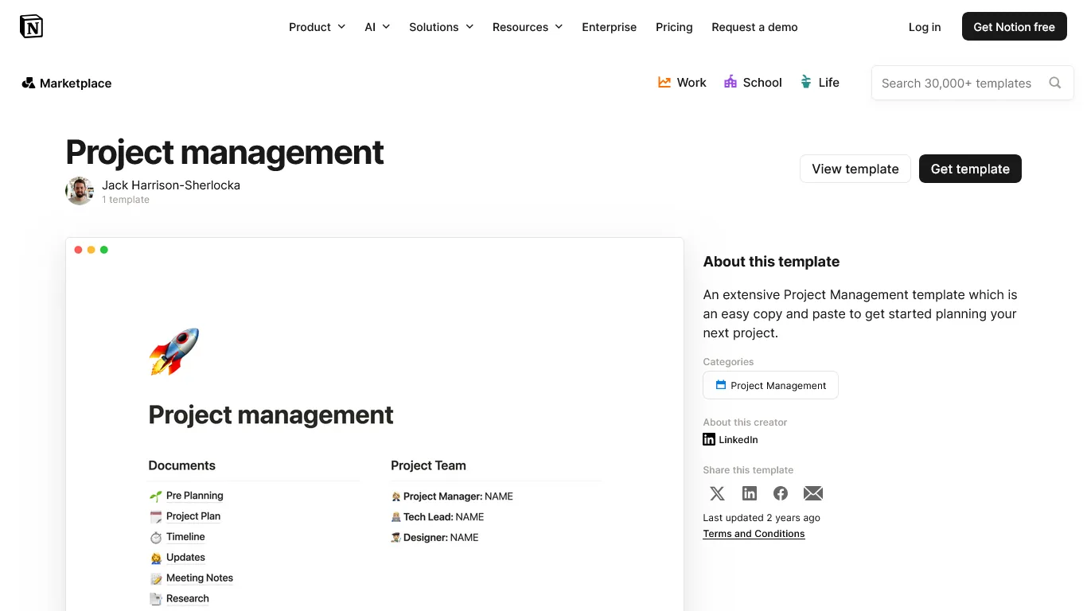Viewport: 1087px width, 611px height.
Task: Expand the Product dropdown menu
Action: [317, 27]
